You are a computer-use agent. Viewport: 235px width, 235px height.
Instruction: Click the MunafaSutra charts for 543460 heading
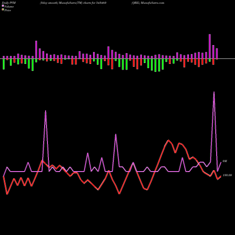pyautogui.click(x=73, y=3)
